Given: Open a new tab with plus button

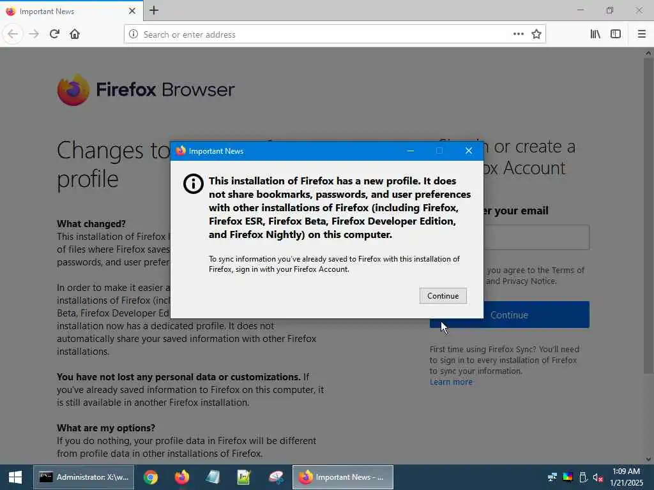Looking at the screenshot, I should pos(154,10).
